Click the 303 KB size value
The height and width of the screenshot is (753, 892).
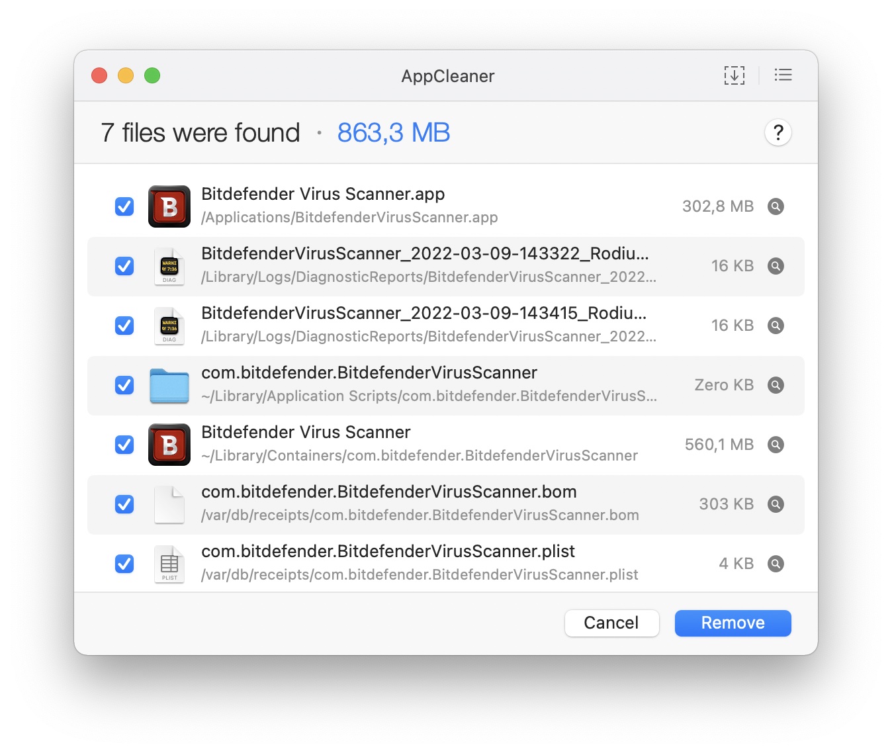(727, 504)
